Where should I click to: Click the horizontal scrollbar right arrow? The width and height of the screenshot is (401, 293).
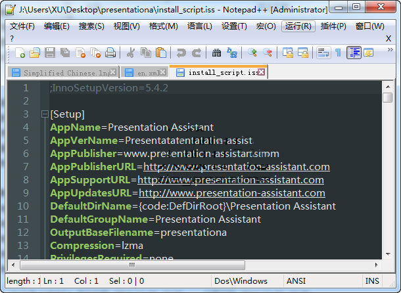tap(376, 265)
